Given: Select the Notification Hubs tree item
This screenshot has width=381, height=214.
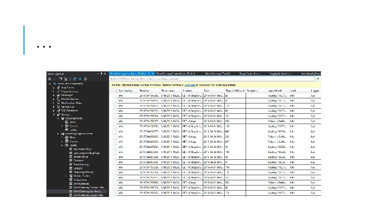Looking at the screenshot, I should pyautogui.click(x=71, y=103).
